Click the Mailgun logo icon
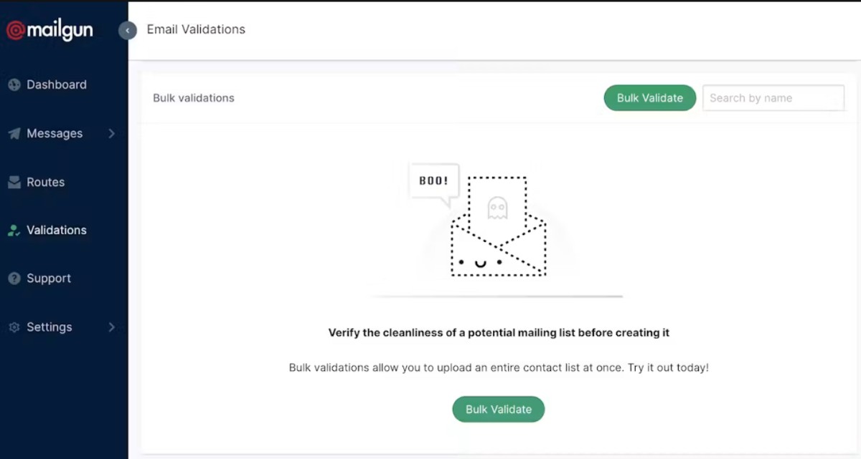This screenshot has height=459, width=861. (x=16, y=30)
